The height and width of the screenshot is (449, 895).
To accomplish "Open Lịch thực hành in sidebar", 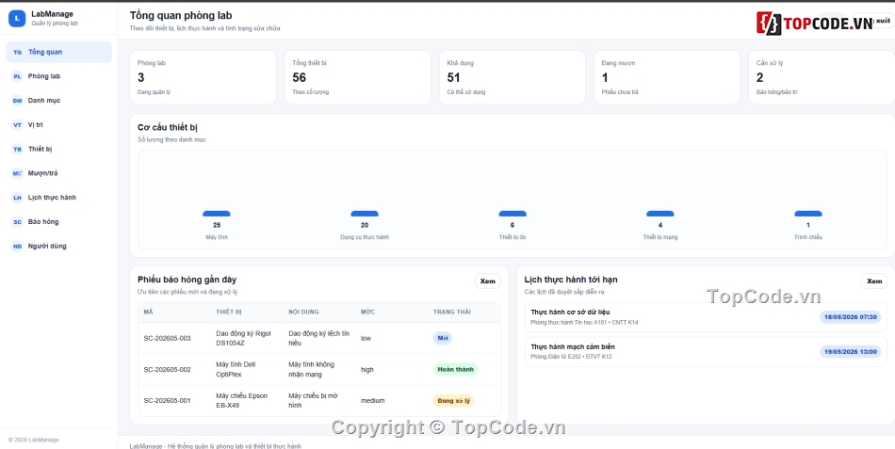I will [x=58, y=198].
